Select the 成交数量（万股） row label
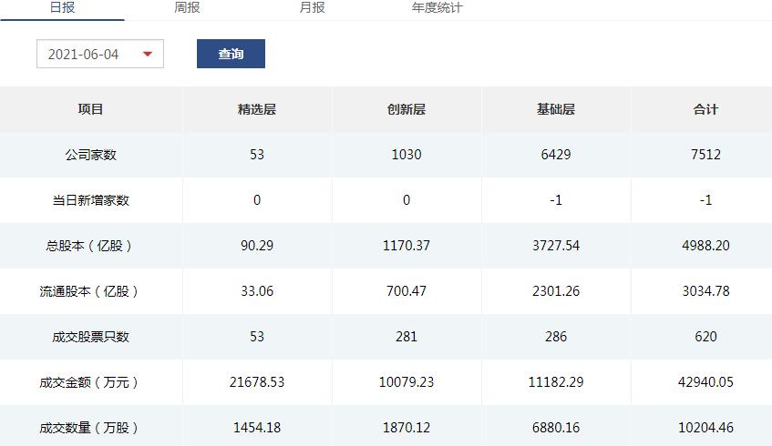Viewport: 772px width, 446px height. [90, 428]
